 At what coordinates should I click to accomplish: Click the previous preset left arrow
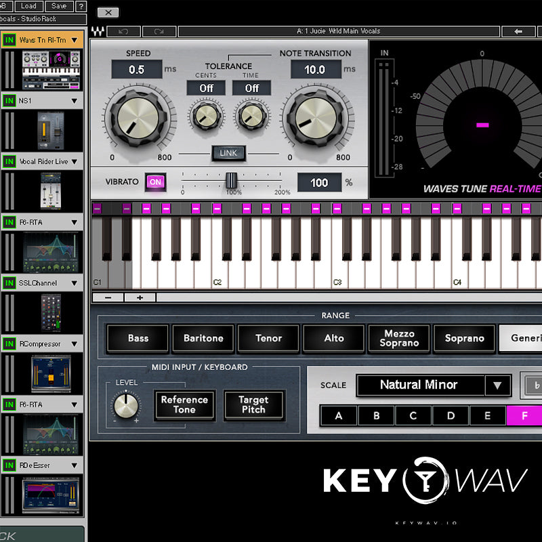click(x=518, y=31)
